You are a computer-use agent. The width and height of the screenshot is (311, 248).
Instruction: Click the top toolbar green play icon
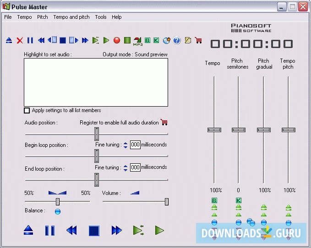coord(106,40)
